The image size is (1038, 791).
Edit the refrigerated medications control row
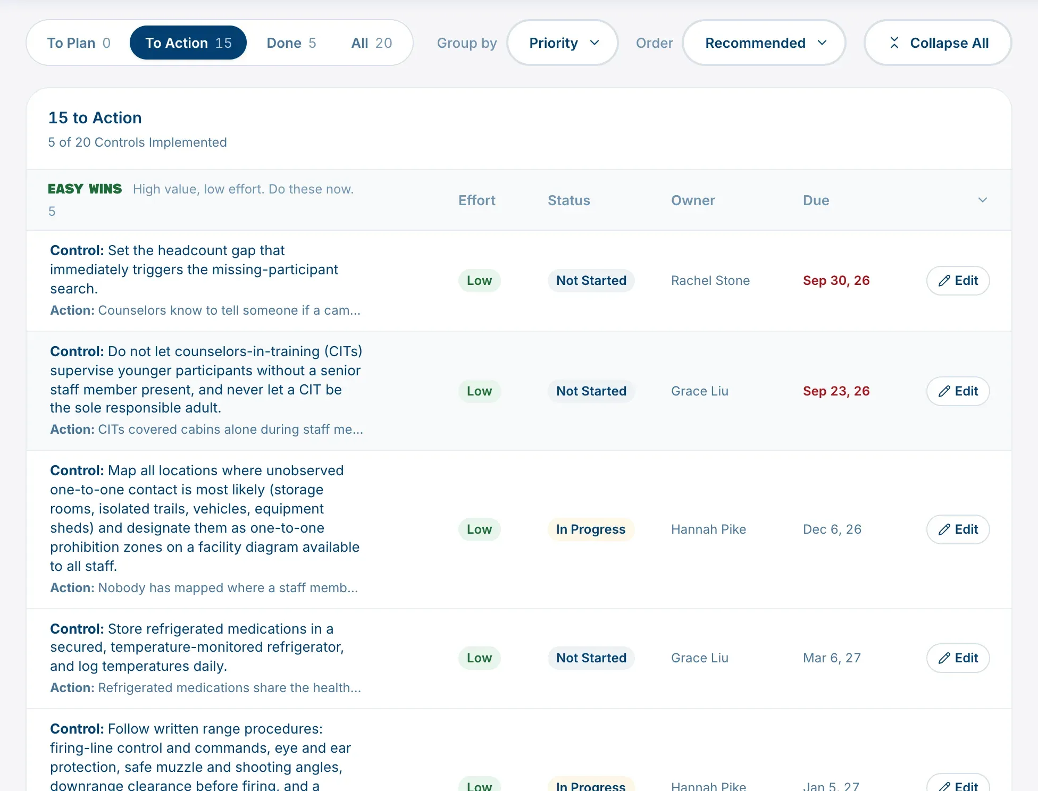(x=958, y=658)
